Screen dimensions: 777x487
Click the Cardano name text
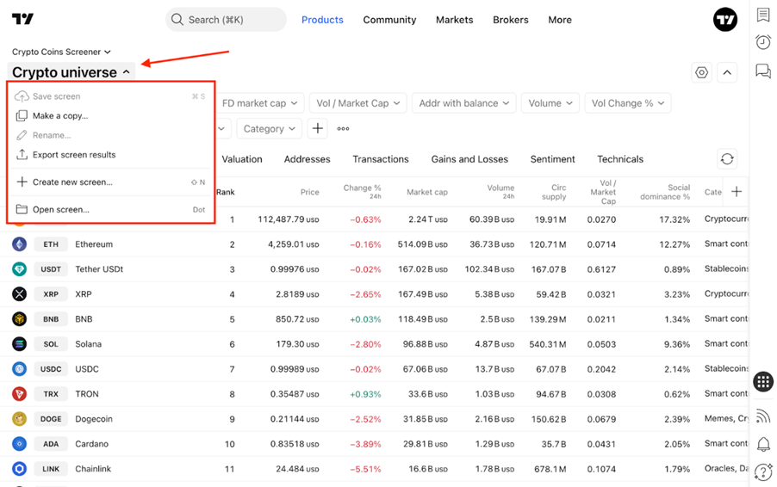click(x=91, y=443)
